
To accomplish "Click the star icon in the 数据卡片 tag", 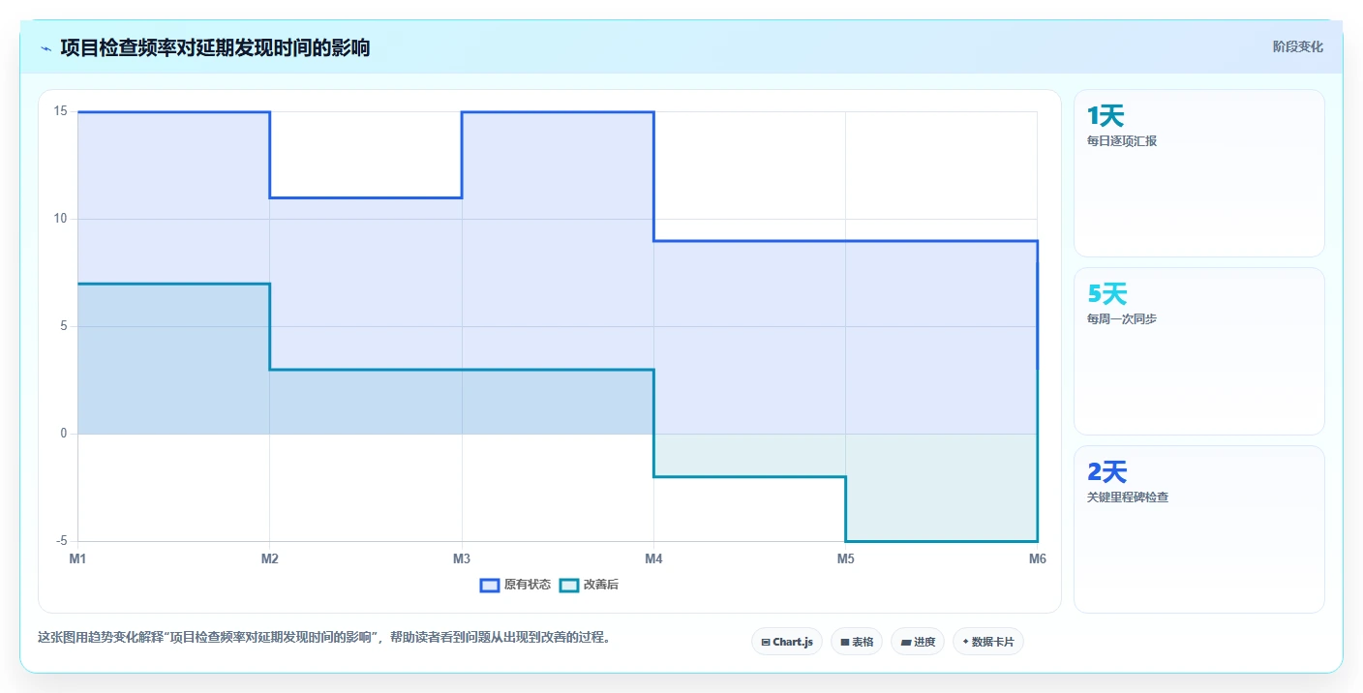I will click(x=966, y=642).
